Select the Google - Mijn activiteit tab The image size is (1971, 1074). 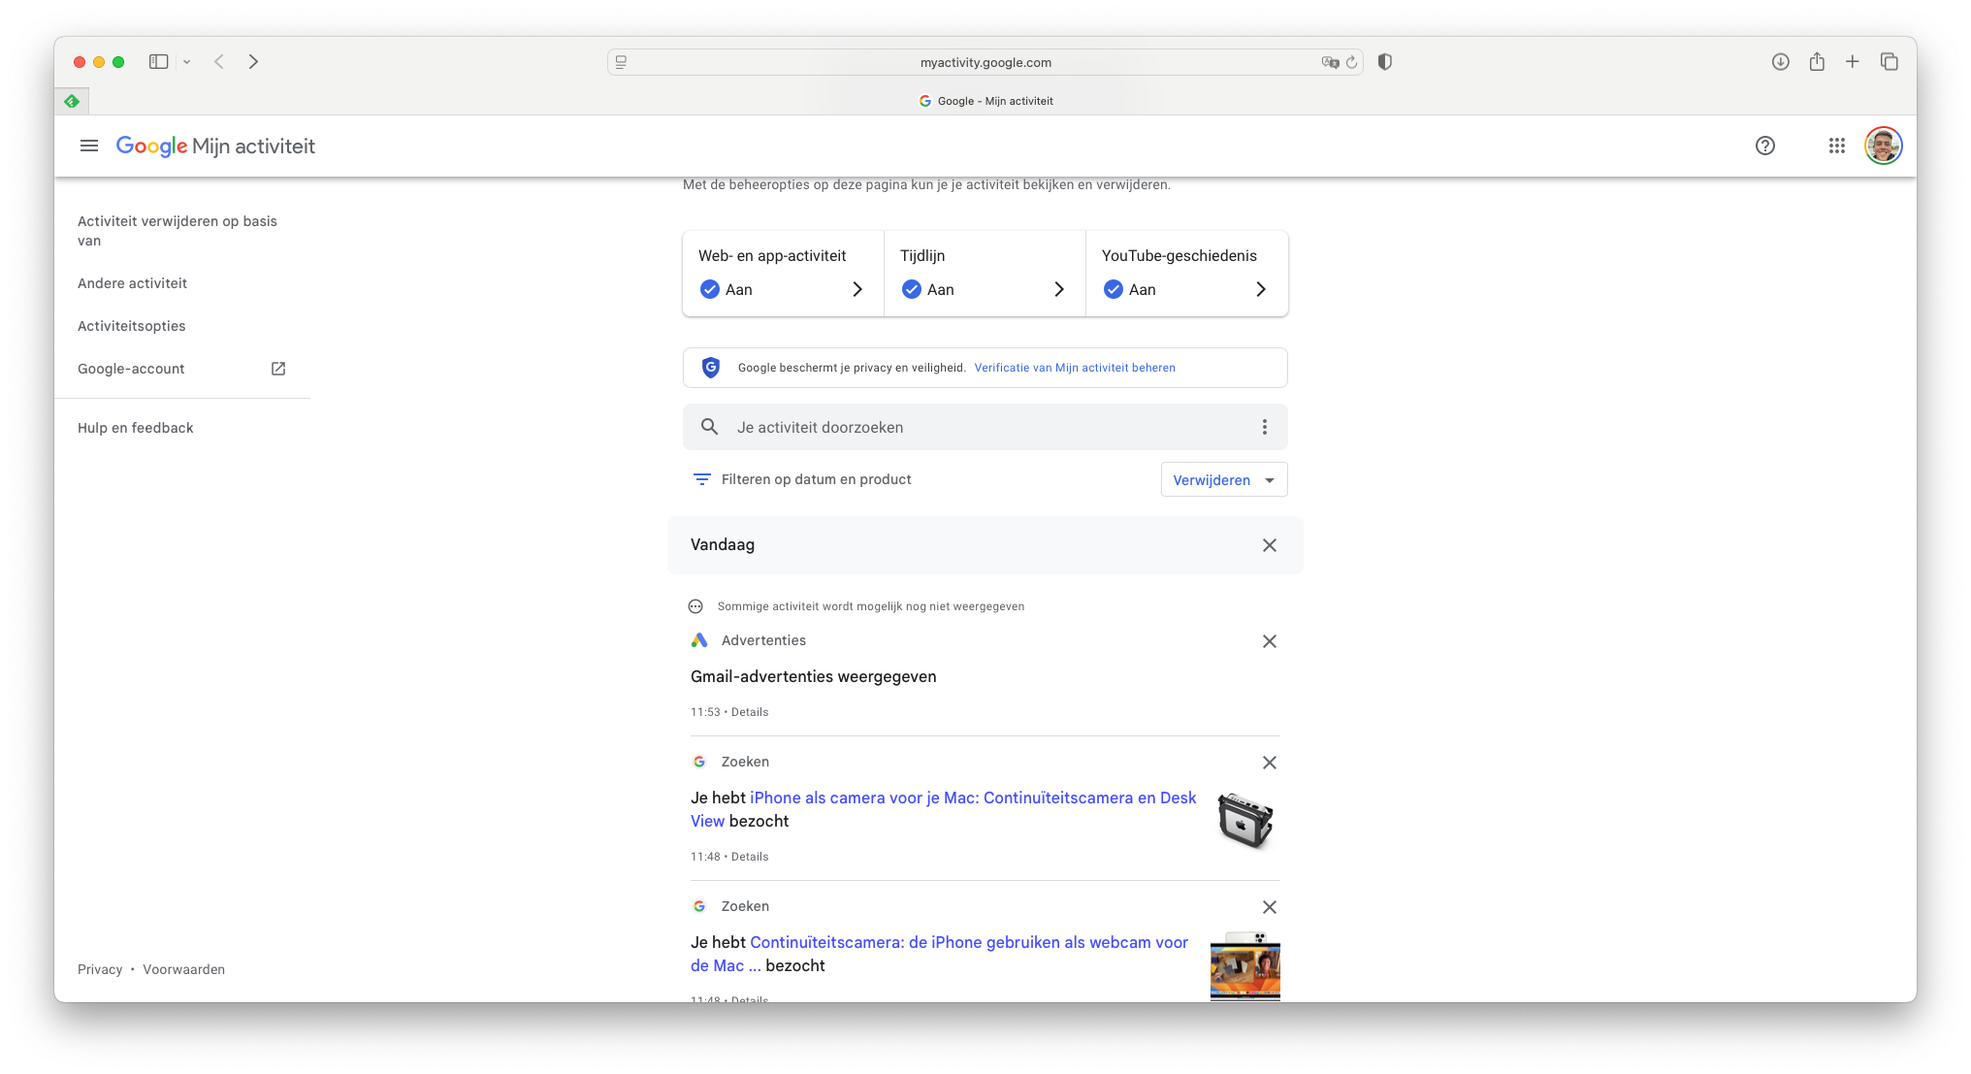point(985,101)
